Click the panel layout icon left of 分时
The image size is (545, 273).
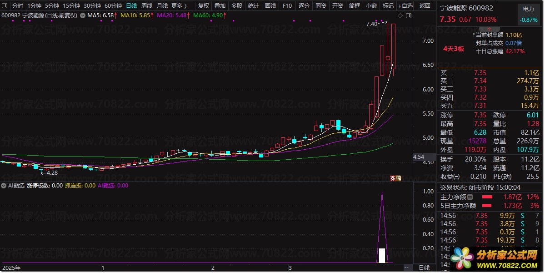pos(5,5)
